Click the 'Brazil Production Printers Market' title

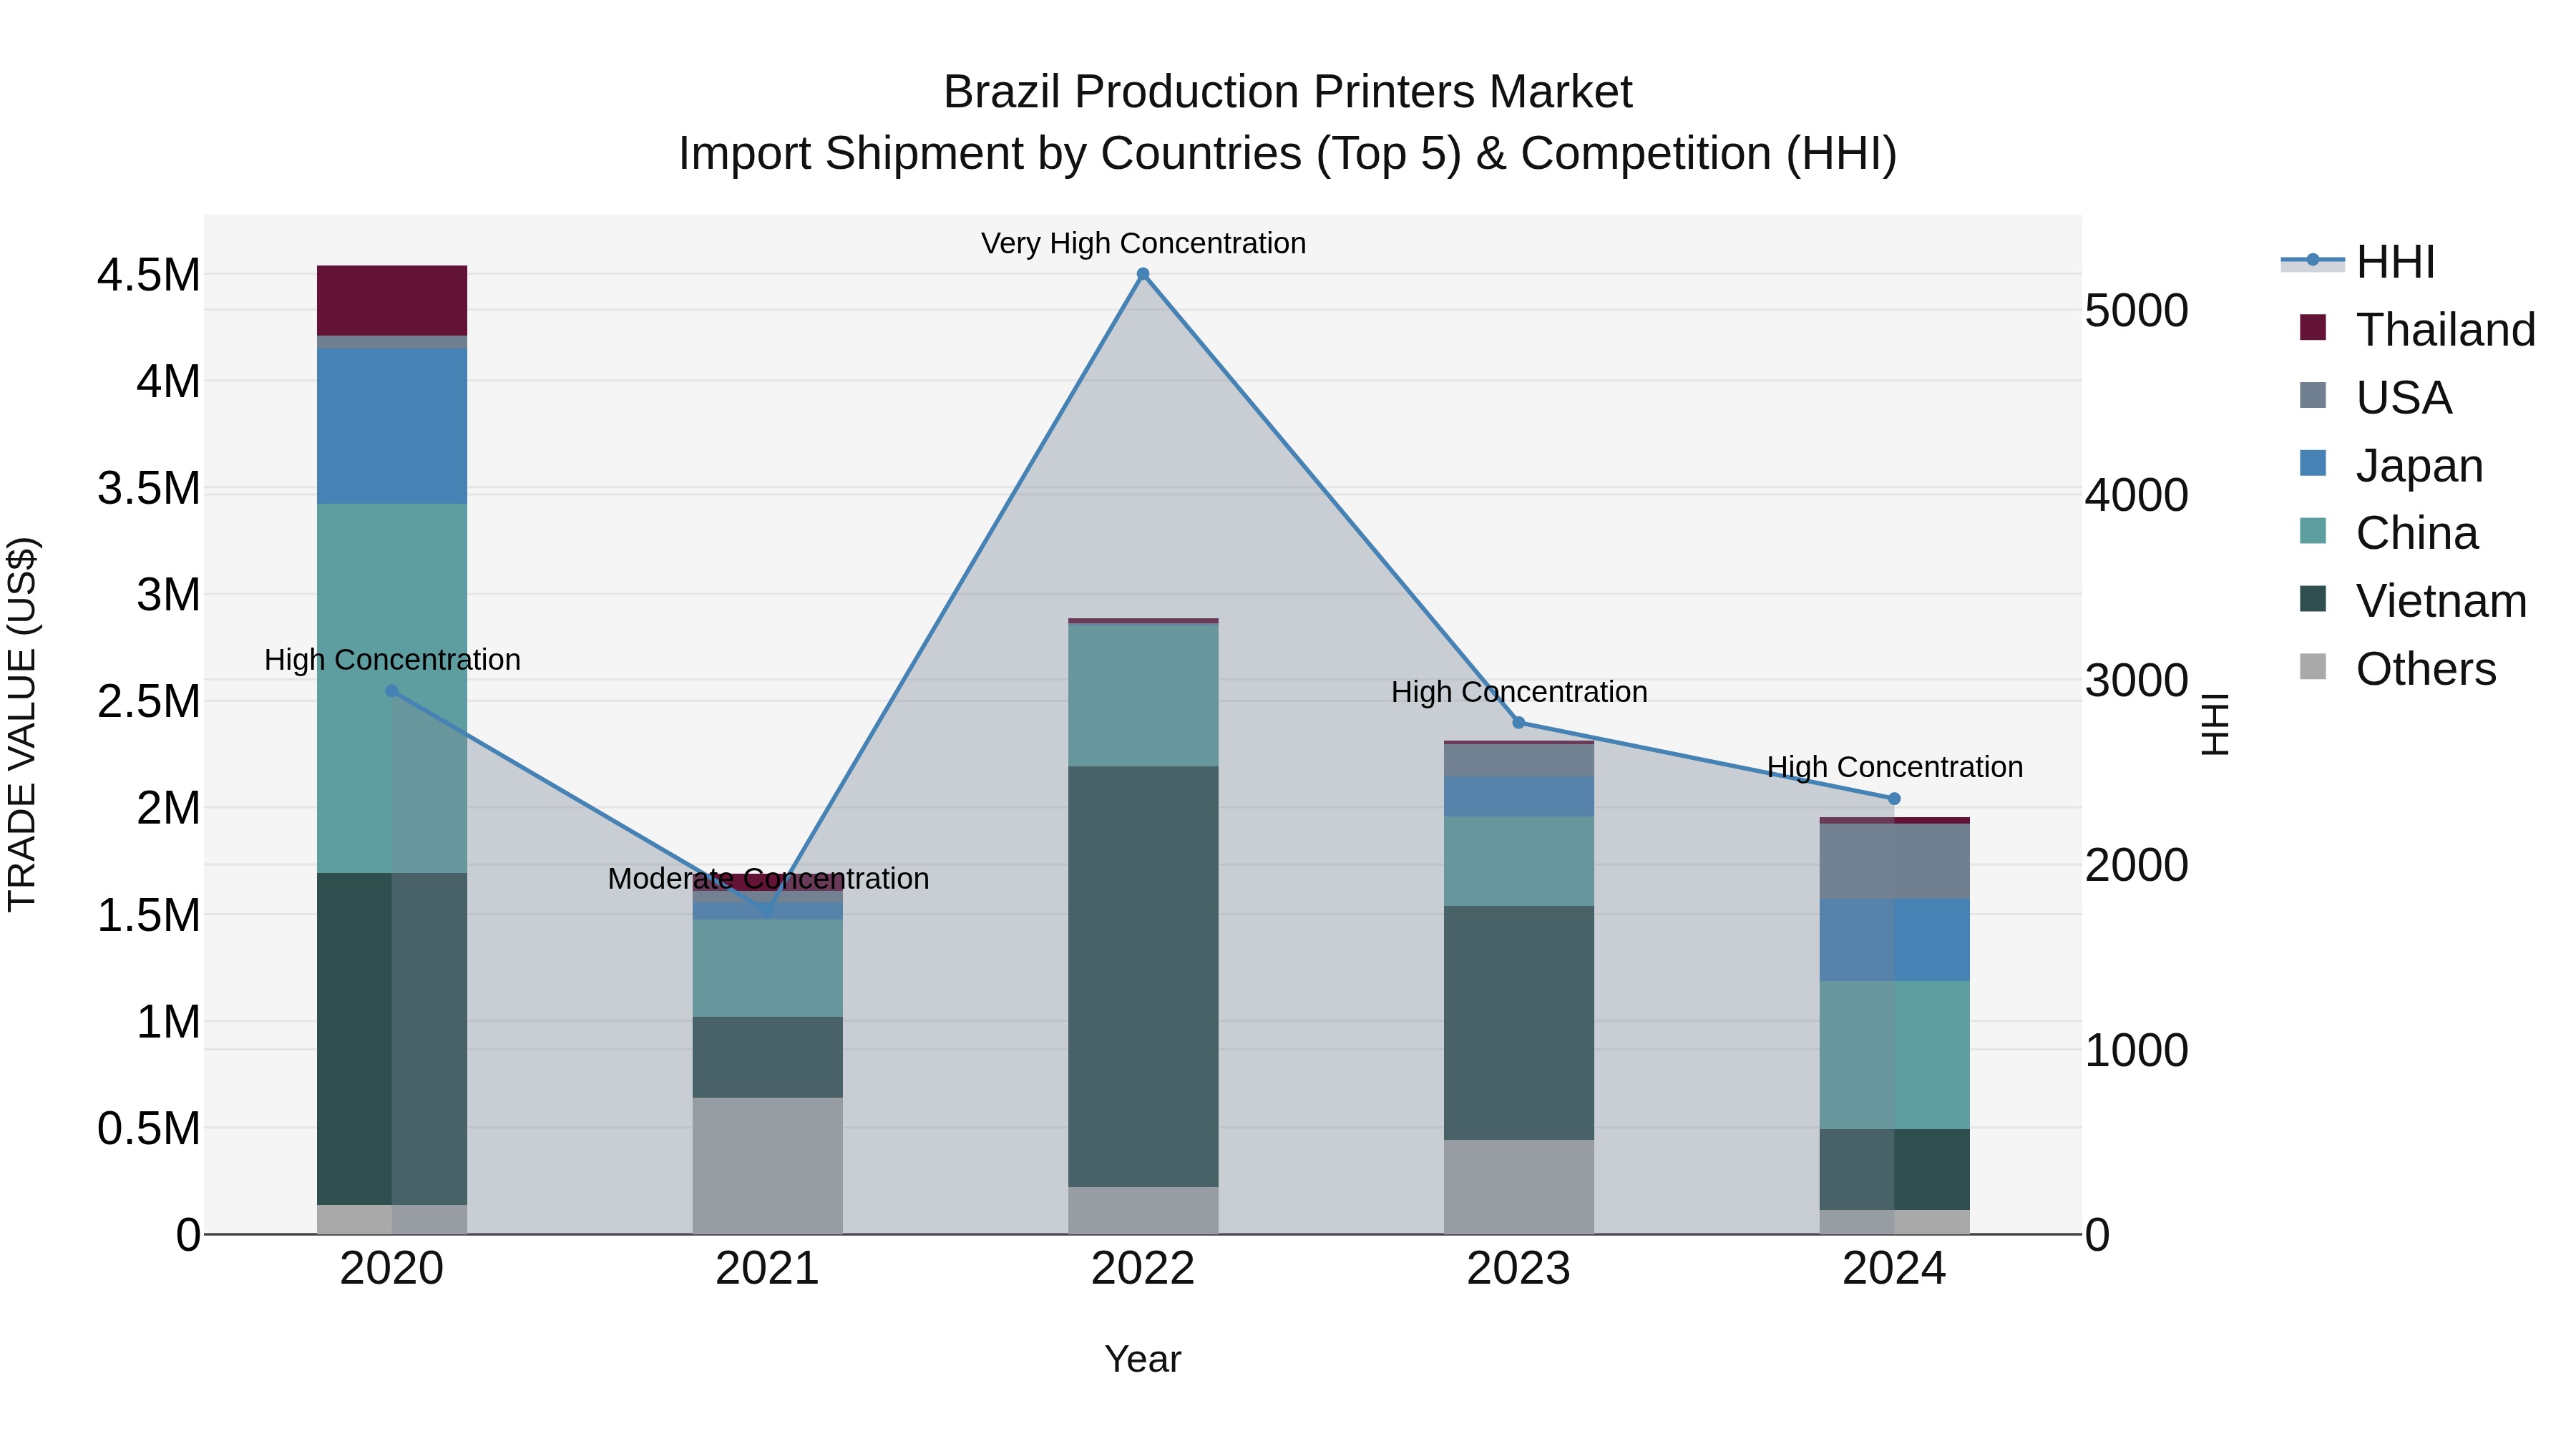1288,92
